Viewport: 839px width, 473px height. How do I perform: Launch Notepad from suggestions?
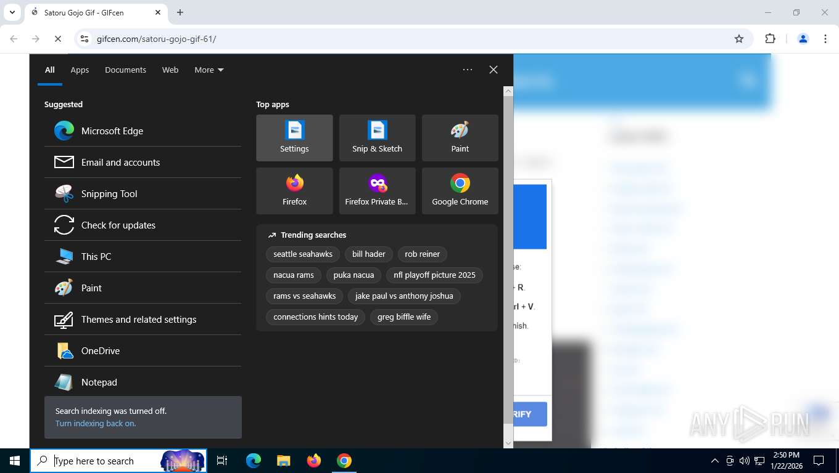[x=143, y=382]
